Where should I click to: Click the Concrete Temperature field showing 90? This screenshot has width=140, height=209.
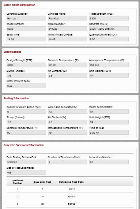[26, 133]
